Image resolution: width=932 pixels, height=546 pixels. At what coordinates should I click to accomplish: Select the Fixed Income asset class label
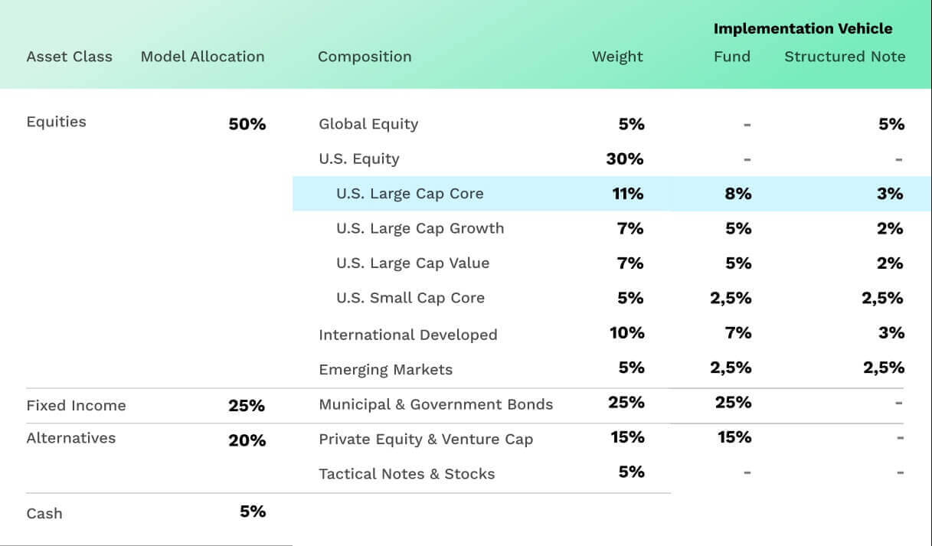point(76,406)
